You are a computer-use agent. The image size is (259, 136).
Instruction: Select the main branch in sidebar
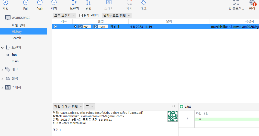point(15,61)
